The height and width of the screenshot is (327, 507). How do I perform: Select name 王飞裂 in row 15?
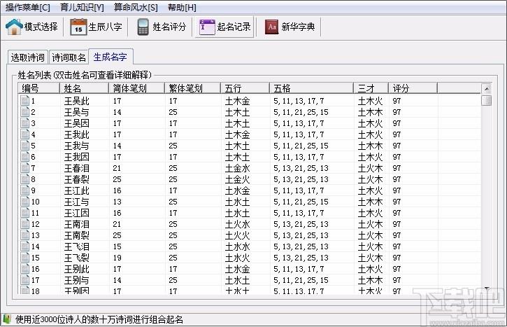(x=76, y=258)
